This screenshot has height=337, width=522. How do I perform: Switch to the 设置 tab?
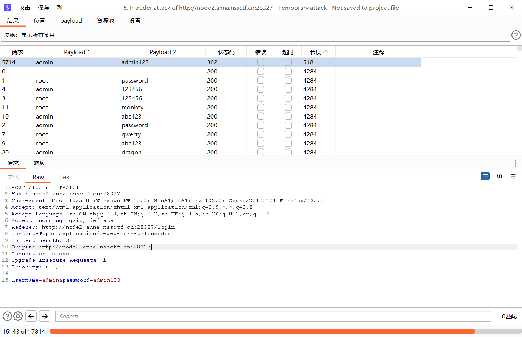pyautogui.click(x=135, y=21)
